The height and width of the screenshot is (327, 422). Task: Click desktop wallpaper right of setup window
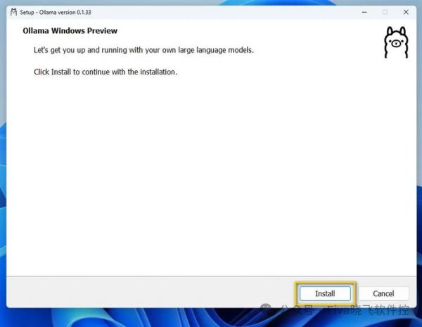point(418,176)
